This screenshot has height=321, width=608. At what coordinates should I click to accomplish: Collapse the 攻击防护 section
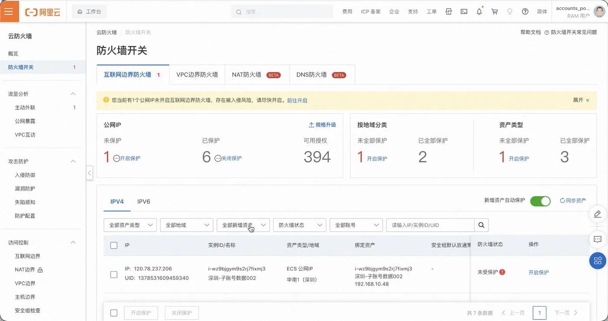[x=73, y=161]
